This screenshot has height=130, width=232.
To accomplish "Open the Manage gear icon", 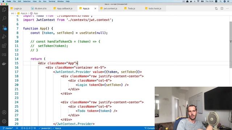I will tap(4, 121).
